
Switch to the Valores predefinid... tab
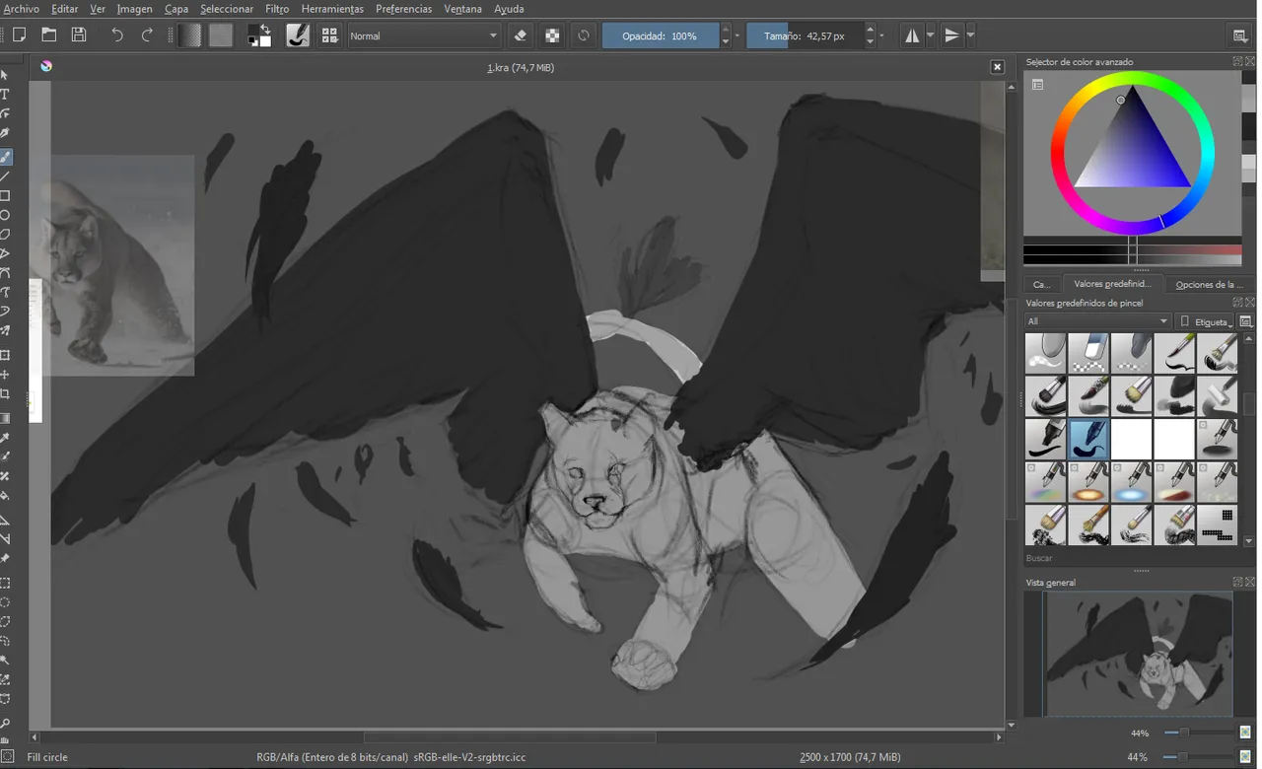pos(1112,284)
